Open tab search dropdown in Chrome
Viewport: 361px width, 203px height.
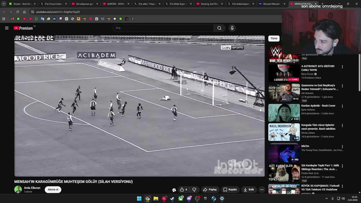[x=4, y=4]
